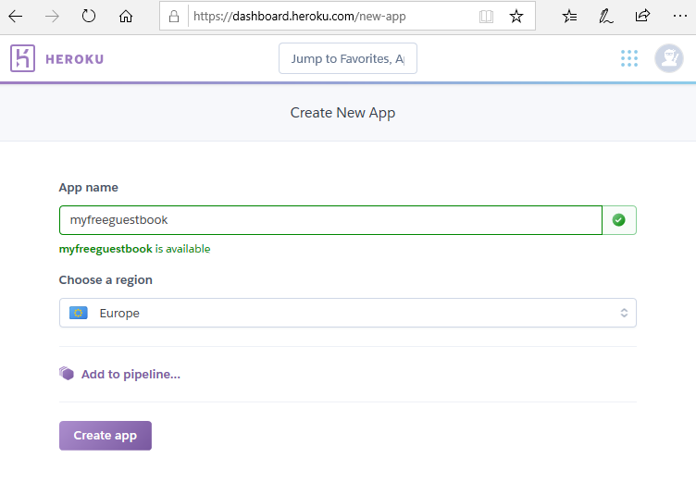Open the Europe region dropdown
This screenshot has height=482, width=696.
[x=347, y=313]
